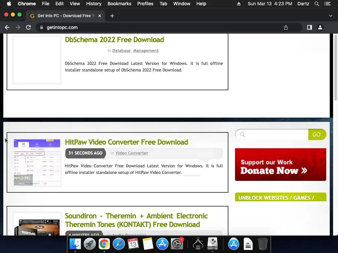Click the page vertical scrollbar thumb
This screenshot has width=338, height=253.
(x=335, y=67)
